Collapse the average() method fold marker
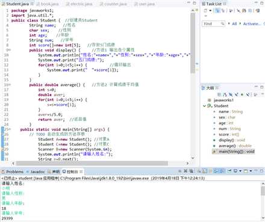The image size is (265, 222). point(9,85)
